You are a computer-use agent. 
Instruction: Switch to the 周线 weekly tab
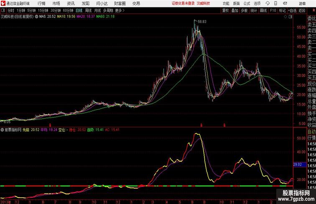(88, 10)
